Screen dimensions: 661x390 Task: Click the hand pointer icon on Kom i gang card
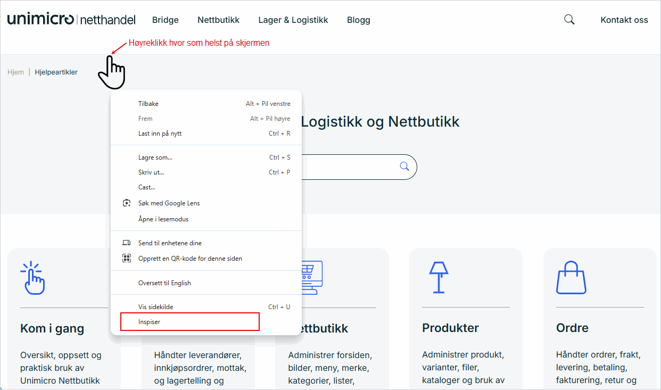coord(33,278)
